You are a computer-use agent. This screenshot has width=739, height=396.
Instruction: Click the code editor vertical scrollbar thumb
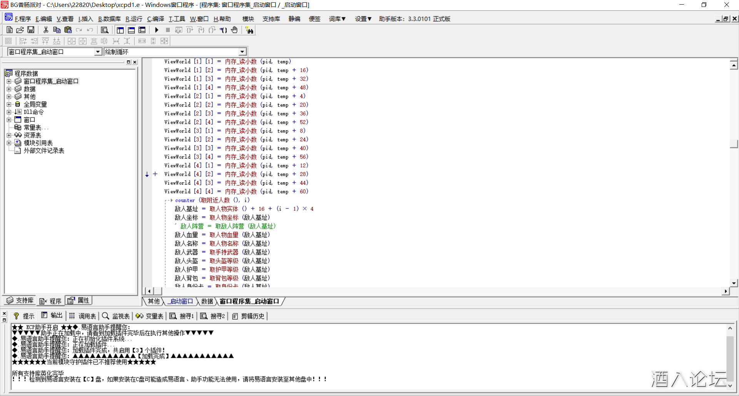[734, 144]
